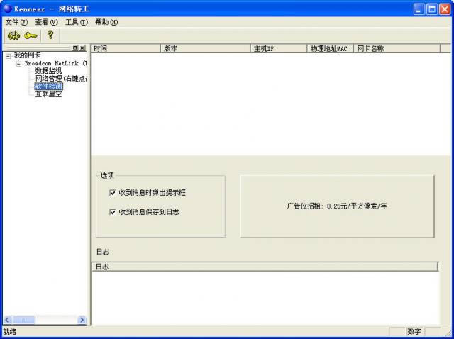Close the Kennear window
This screenshot has height=339, width=454.
(445, 9)
